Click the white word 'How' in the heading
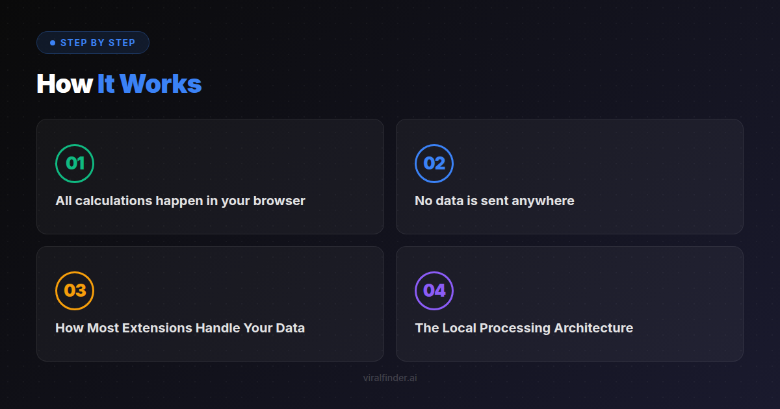This screenshot has width=780, height=409. pyautogui.click(x=64, y=84)
